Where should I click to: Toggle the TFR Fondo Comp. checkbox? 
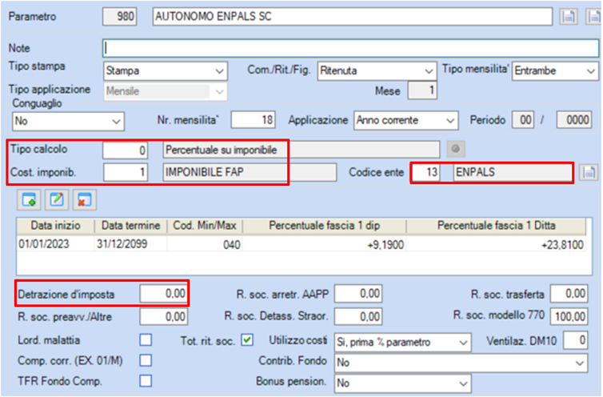click(x=146, y=381)
